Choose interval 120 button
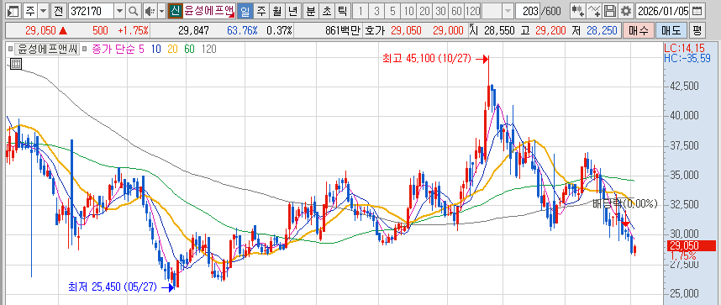This screenshot has width=721, height=305. (473, 11)
